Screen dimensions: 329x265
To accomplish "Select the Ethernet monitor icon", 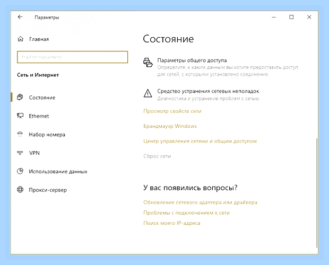I will [x=20, y=116].
